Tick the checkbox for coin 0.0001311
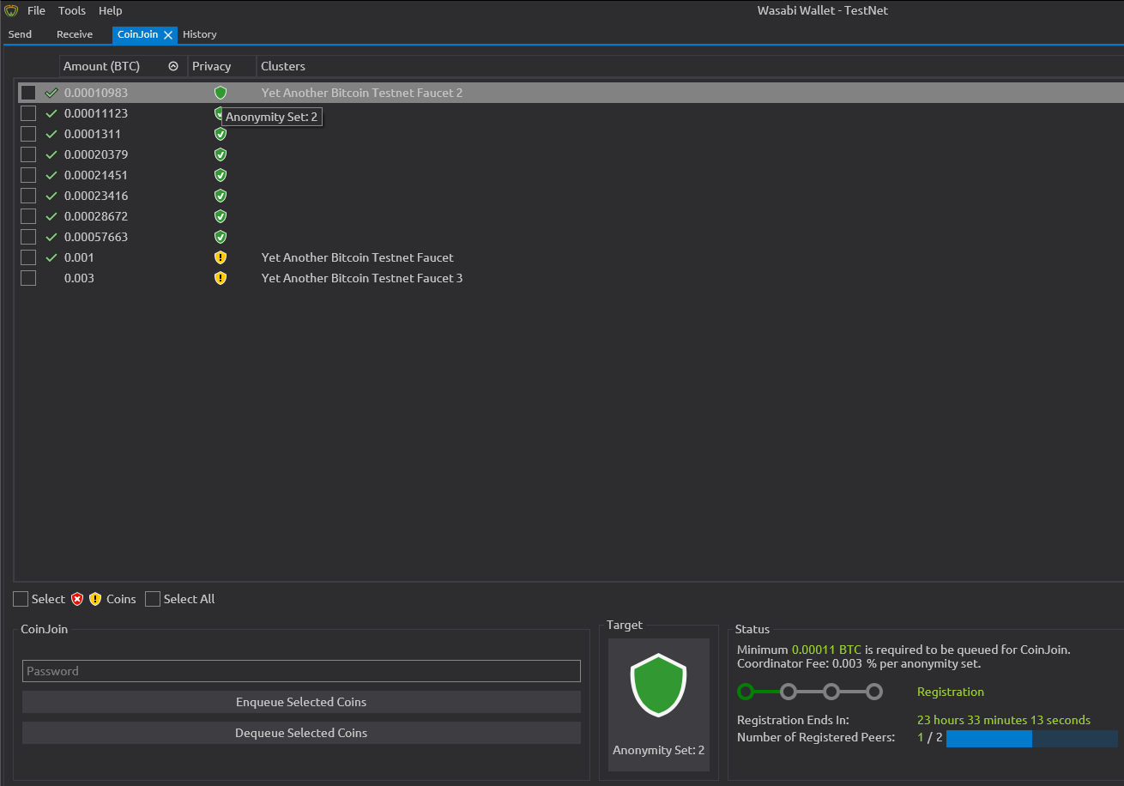1124x786 pixels. tap(28, 134)
